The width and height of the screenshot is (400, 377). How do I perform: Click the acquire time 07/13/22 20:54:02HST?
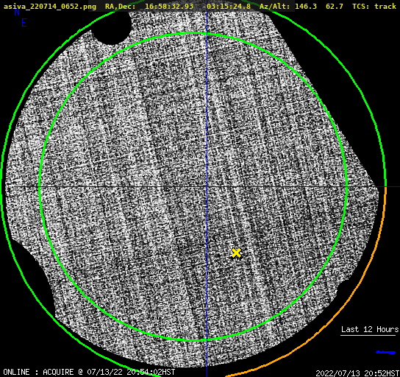pos(131,372)
